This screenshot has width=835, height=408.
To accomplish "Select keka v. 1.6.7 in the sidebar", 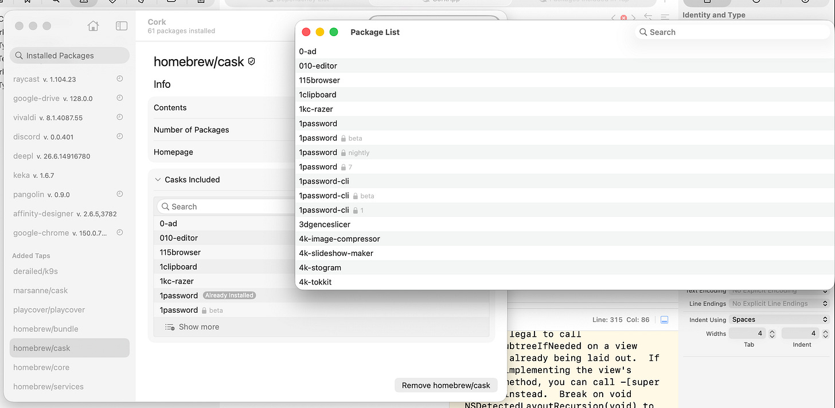I will [69, 175].
